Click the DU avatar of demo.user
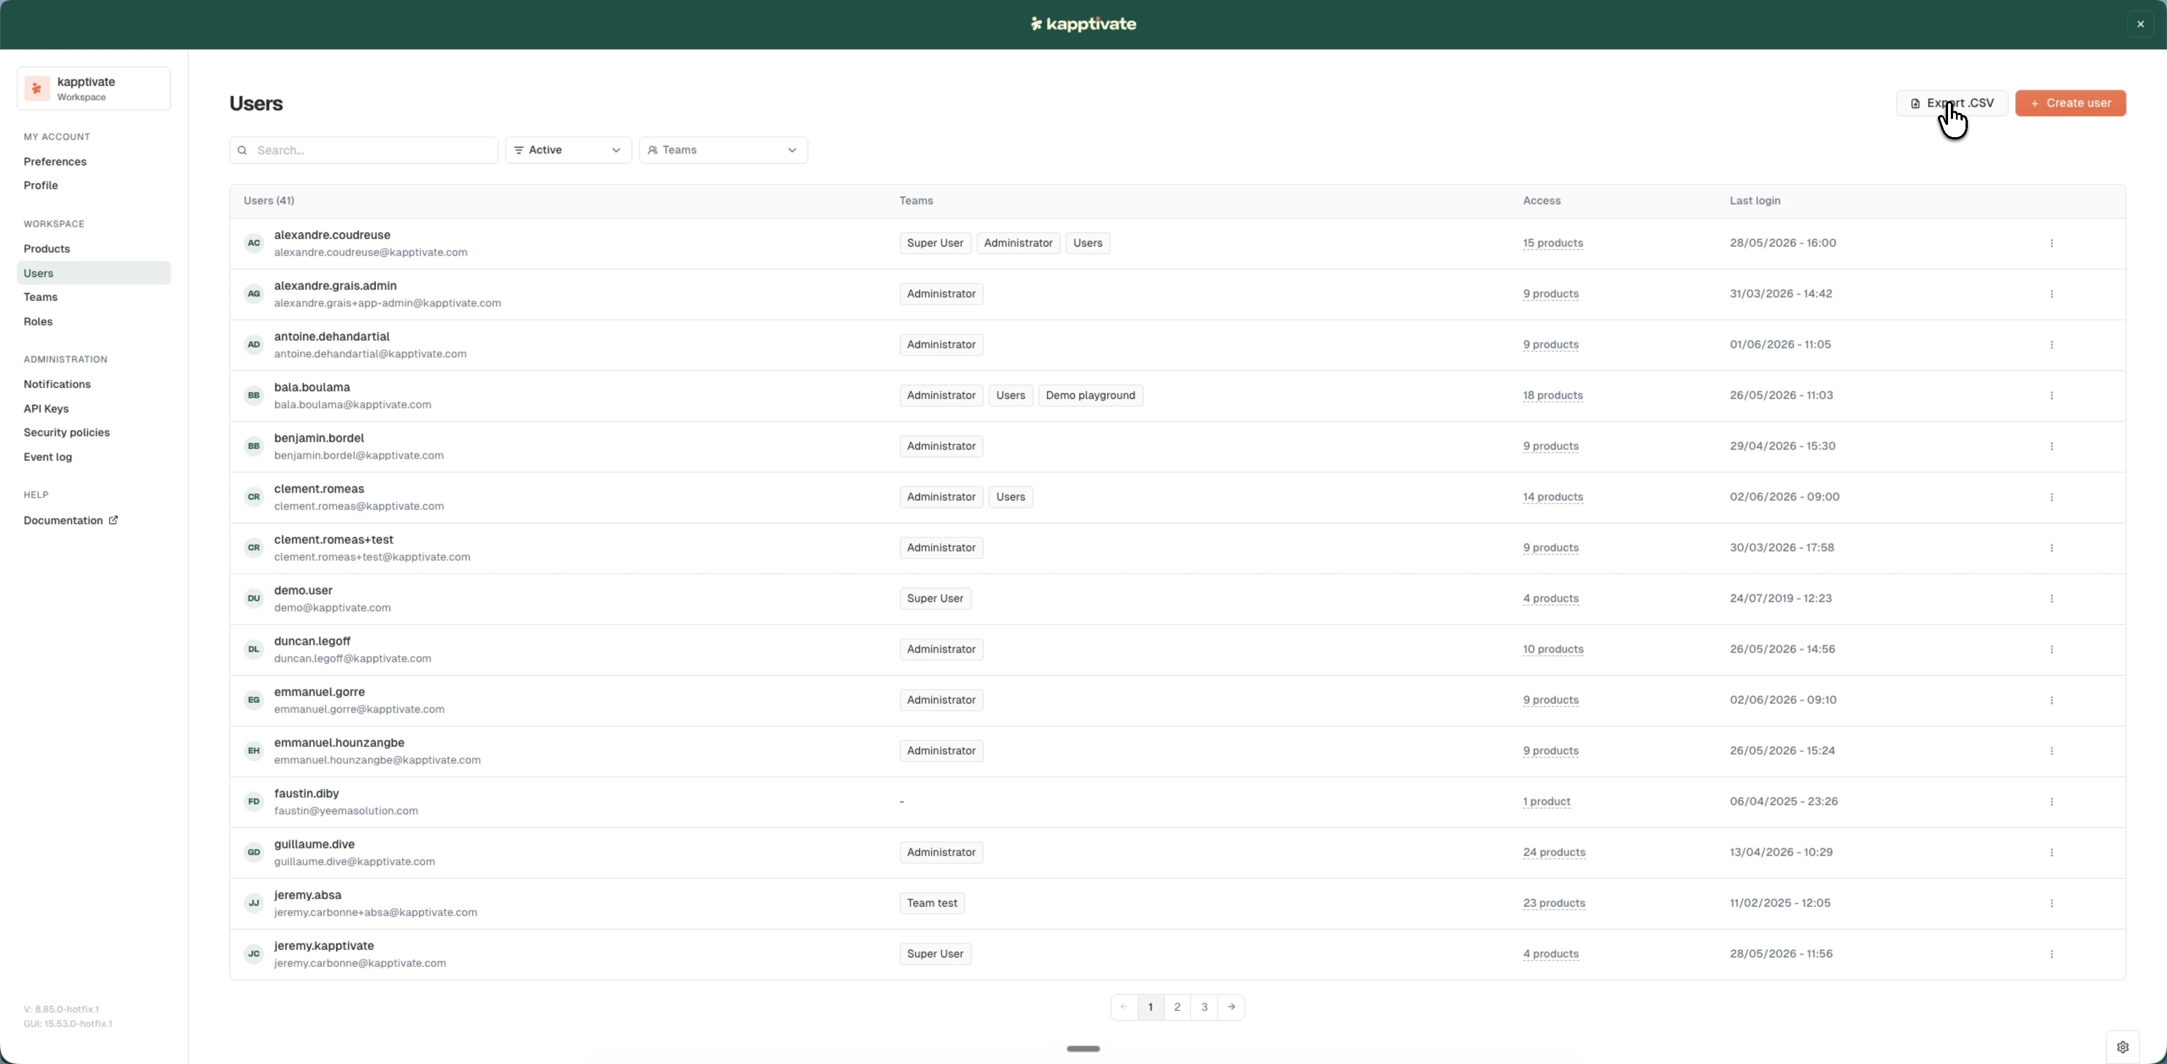This screenshot has width=2167, height=1064. tap(253, 598)
